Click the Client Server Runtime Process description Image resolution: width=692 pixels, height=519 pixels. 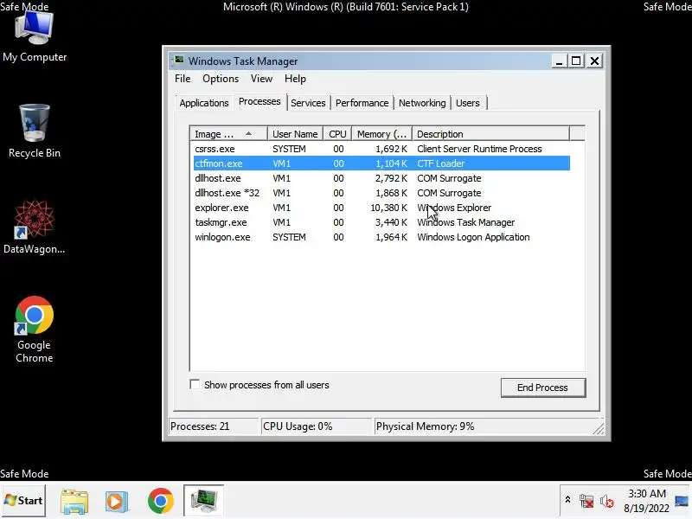[479, 149]
